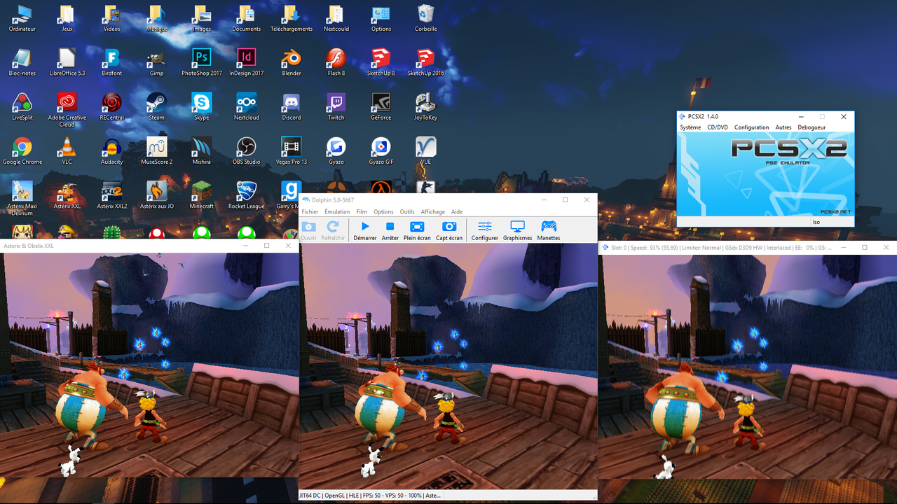Select Astérix XXL2 desktop shortcut

112,195
